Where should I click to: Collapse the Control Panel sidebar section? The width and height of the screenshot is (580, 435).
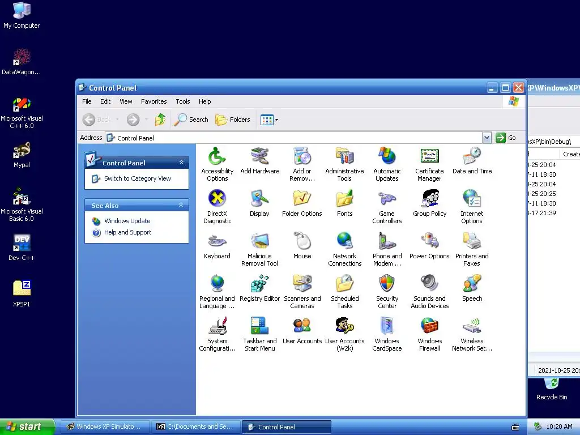[x=181, y=163]
